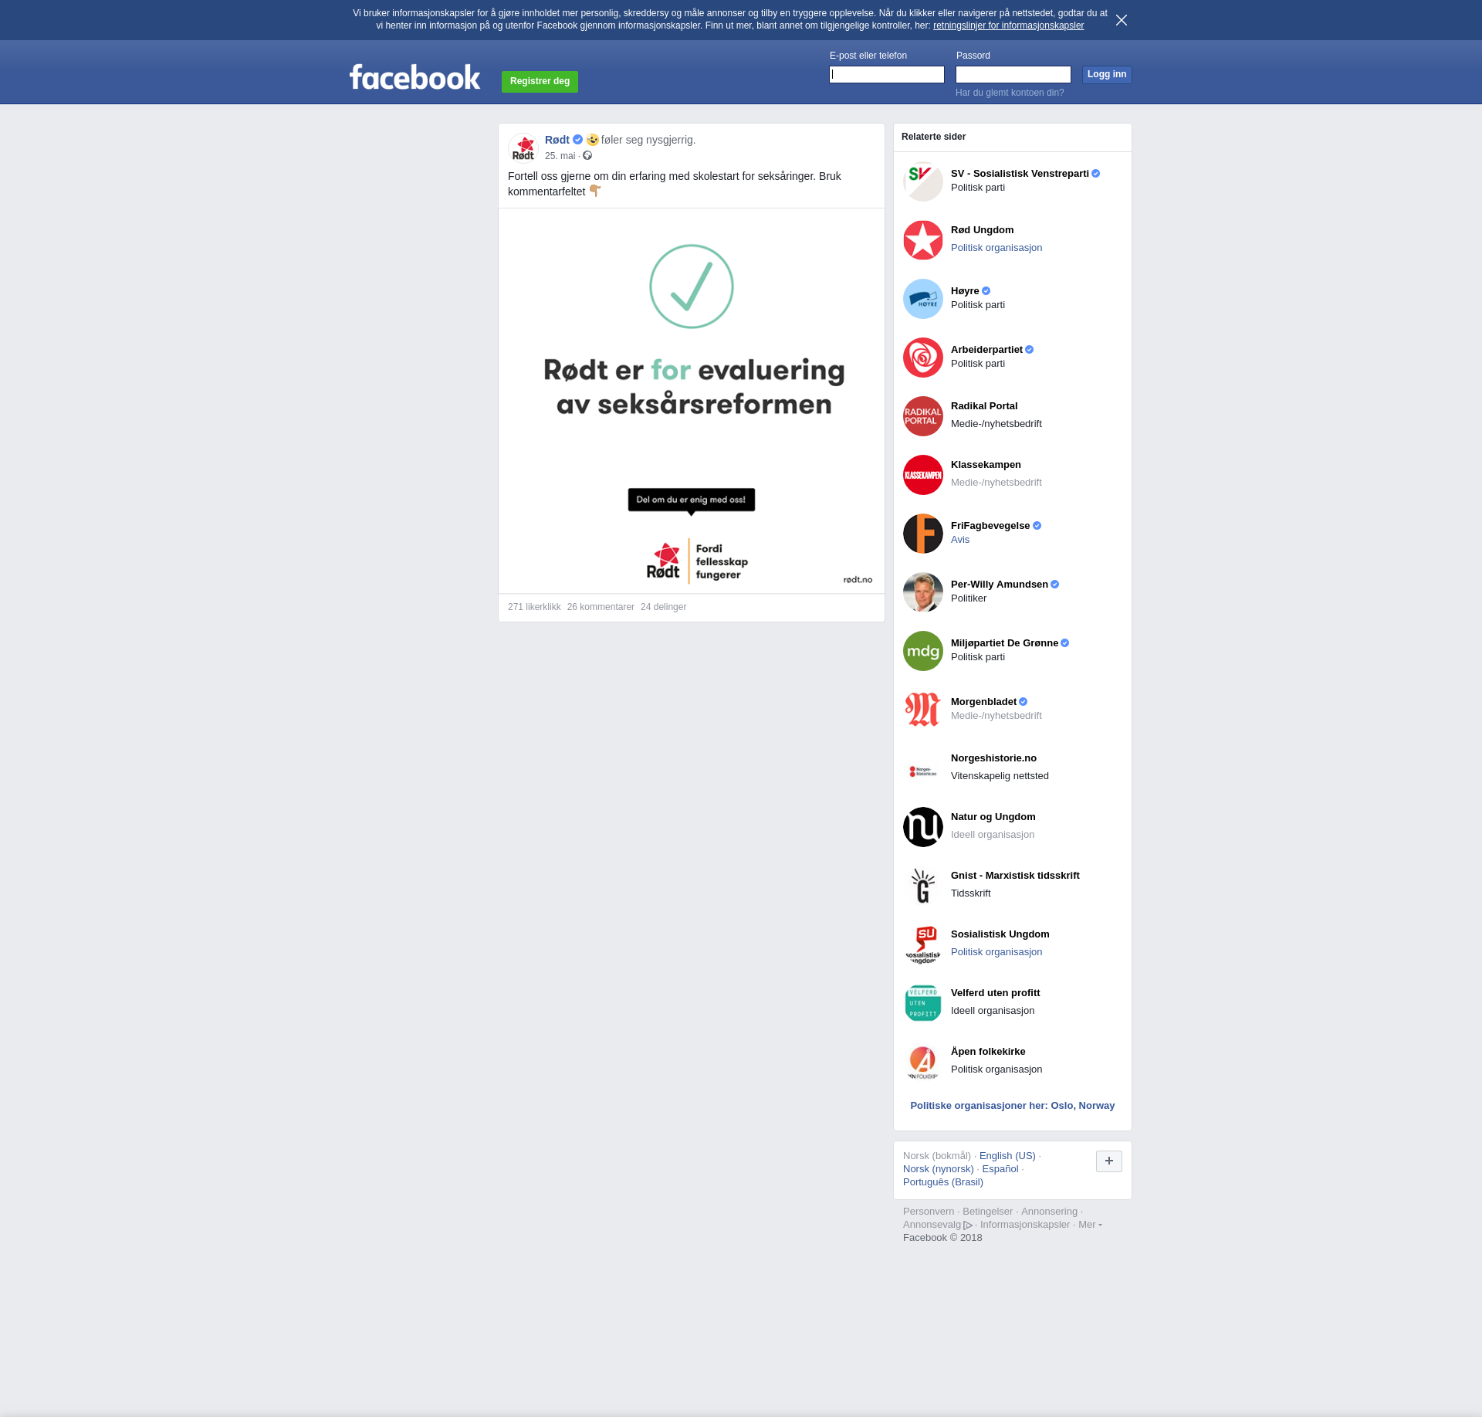Open the Morgenbladet M avatar

tap(923, 710)
